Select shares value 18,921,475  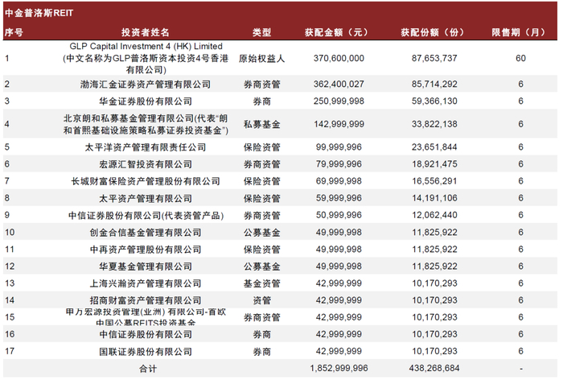coord(434,164)
